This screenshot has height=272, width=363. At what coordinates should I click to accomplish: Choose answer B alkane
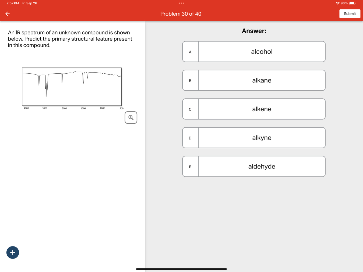254,80
